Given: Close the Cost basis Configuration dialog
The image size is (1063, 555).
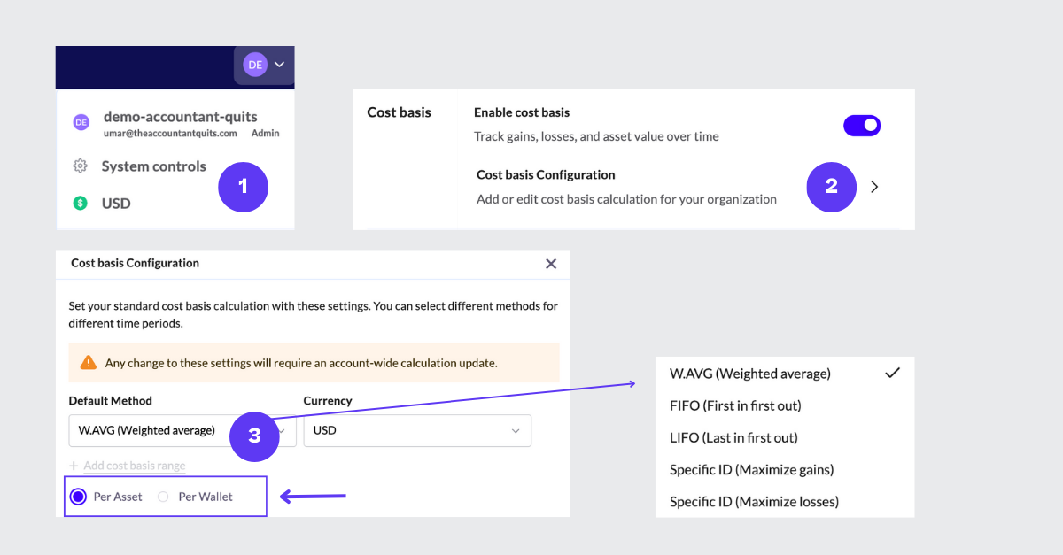Looking at the screenshot, I should pyautogui.click(x=551, y=264).
